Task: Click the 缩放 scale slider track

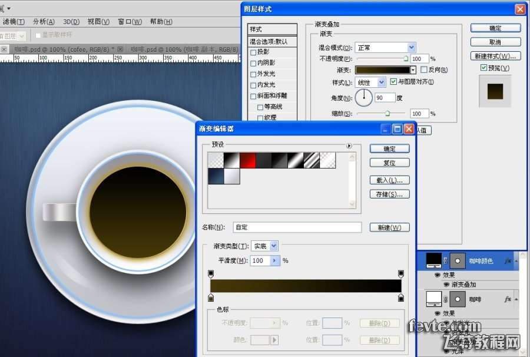Action: 380,114
